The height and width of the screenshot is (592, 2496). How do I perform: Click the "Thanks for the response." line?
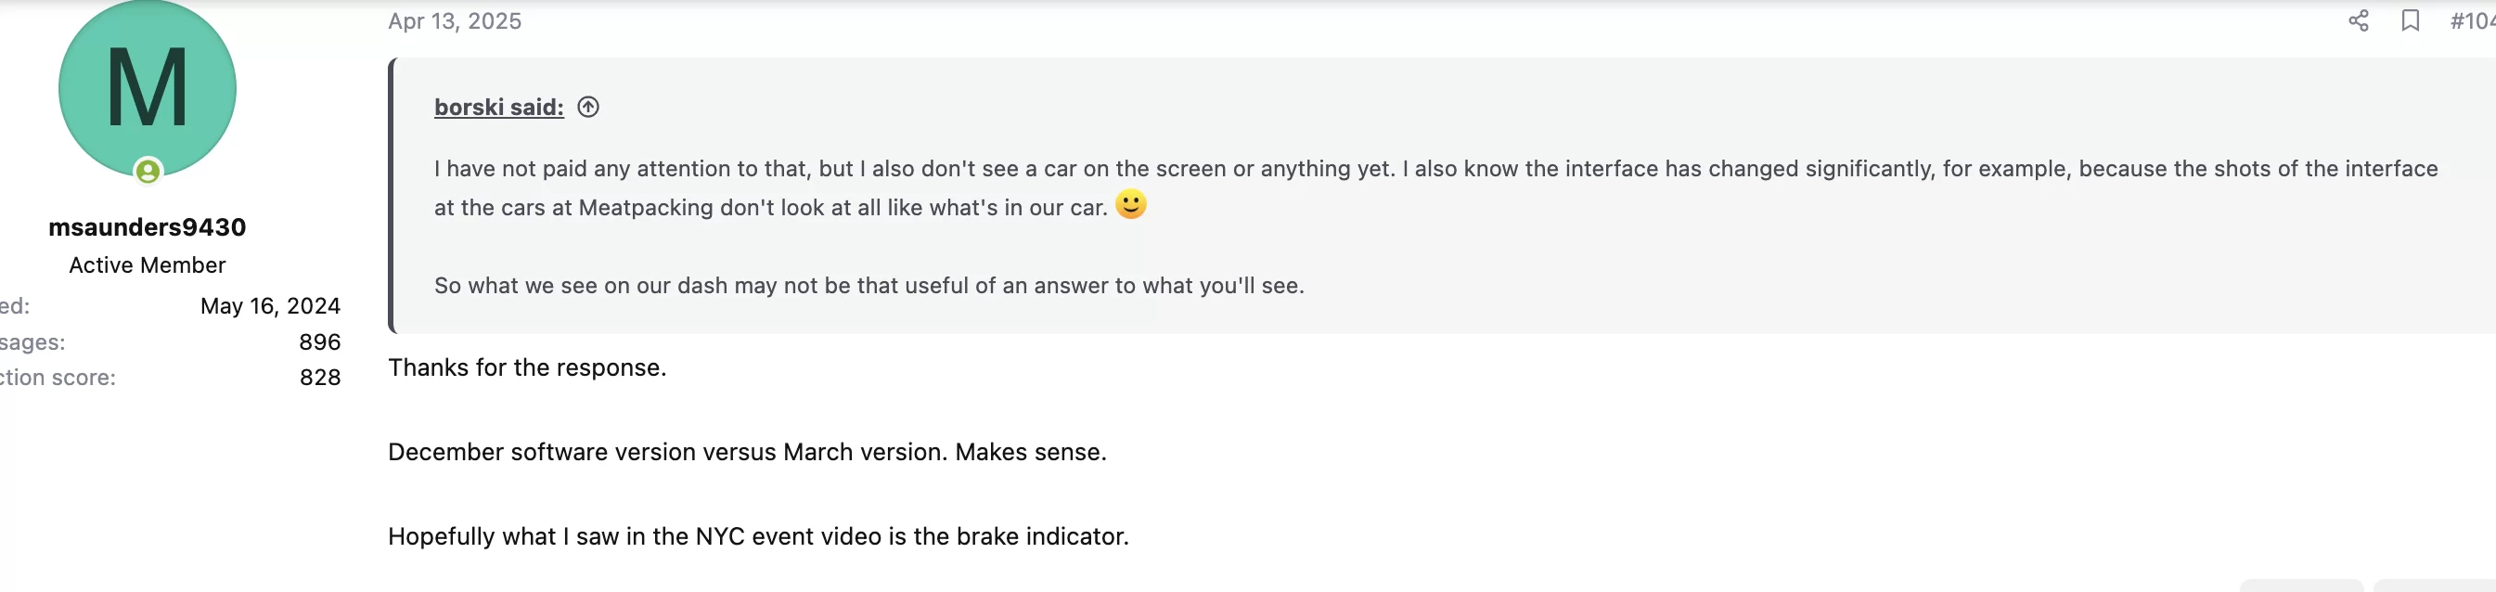pos(527,367)
